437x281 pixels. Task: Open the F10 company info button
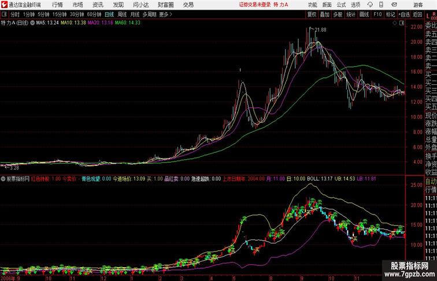pos(377,14)
